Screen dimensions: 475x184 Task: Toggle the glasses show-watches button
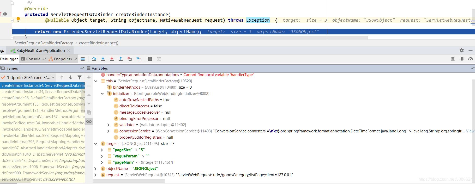pyautogui.click(x=89, y=121)
